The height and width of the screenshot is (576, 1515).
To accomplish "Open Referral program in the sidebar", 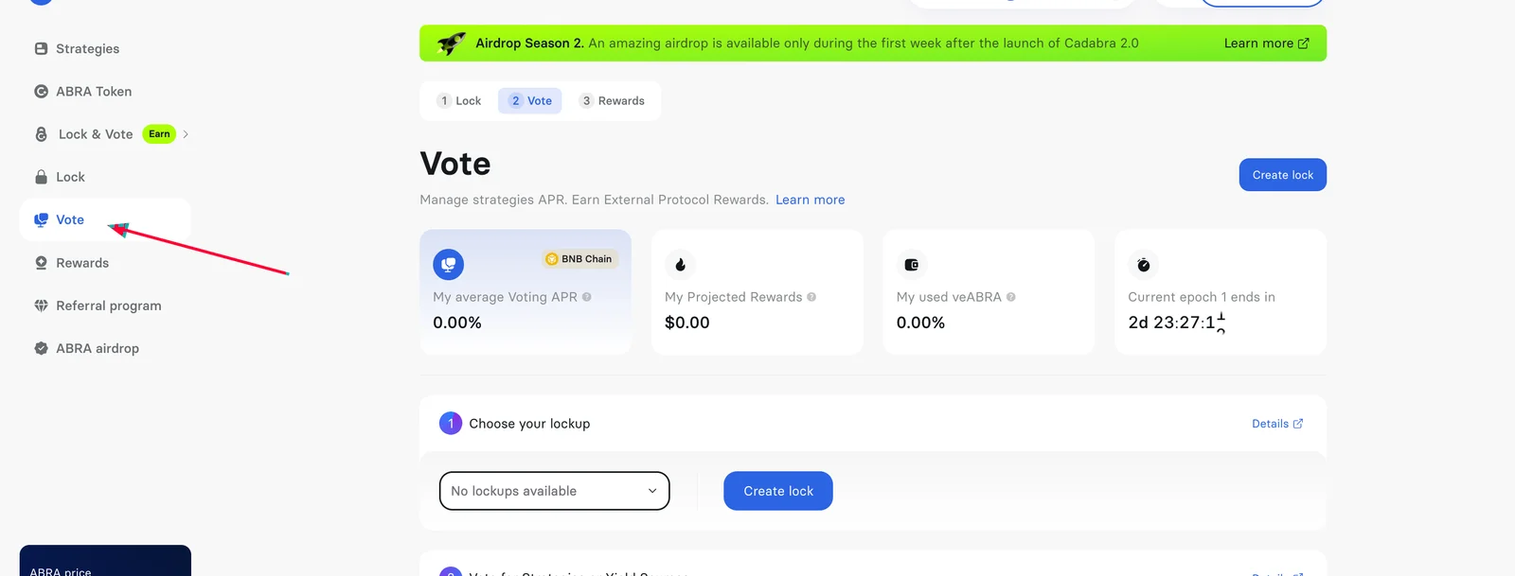I will 98,305.
